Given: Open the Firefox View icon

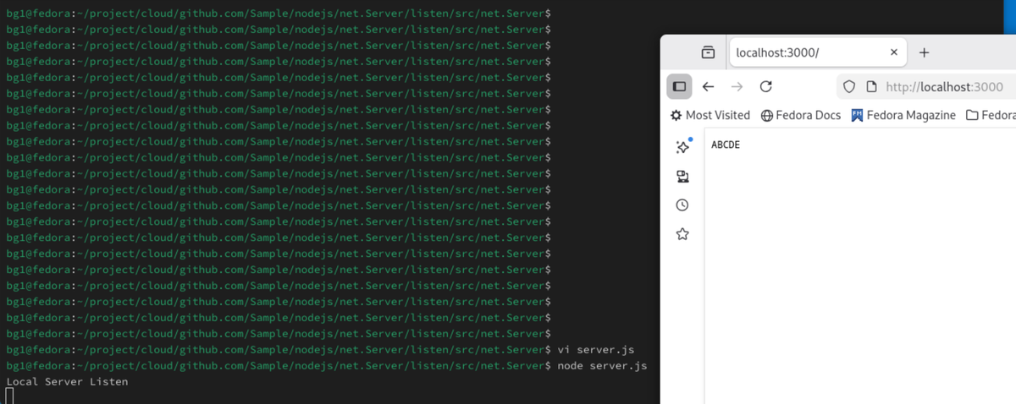Looking at the screenshot, I should pyautogui.click(x=708, y=52).
